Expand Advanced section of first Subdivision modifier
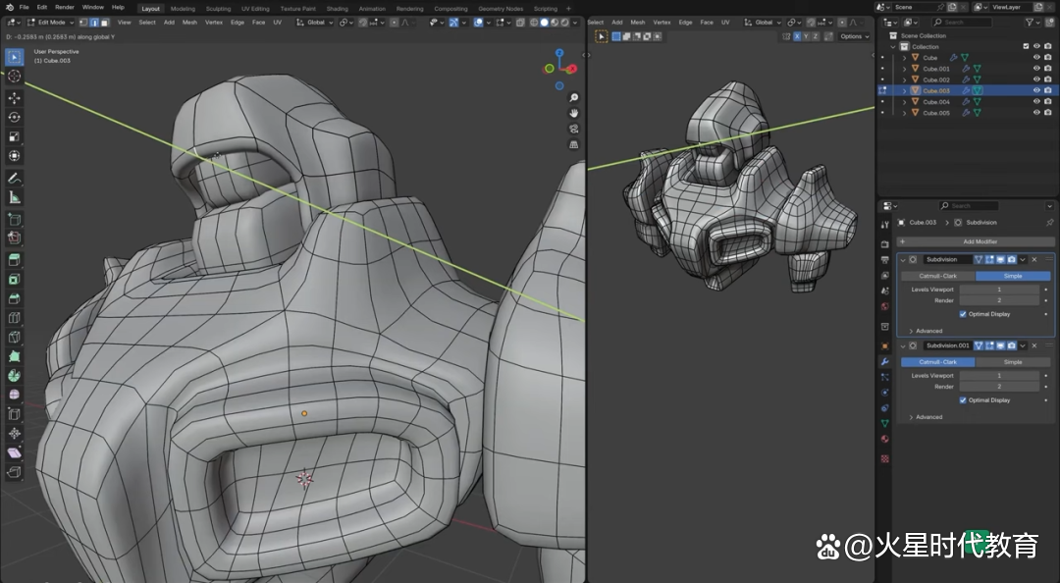The height and width of the screenshot is (583, 1060). tap(926, 331)
